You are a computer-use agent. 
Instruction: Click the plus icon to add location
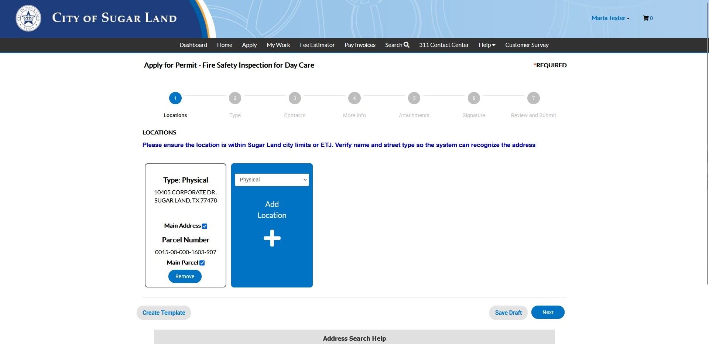click(x=272, y=238)
